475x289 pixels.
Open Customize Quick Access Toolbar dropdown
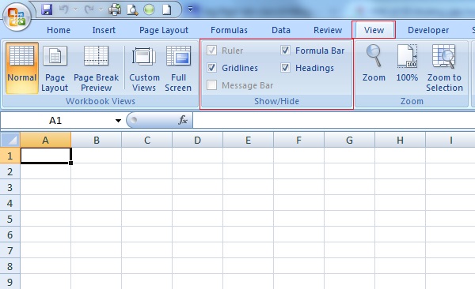pyautogui.click(x=190, y=9)
